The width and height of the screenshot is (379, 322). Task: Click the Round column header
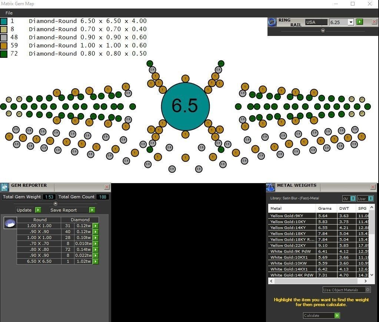coord(40,219)
